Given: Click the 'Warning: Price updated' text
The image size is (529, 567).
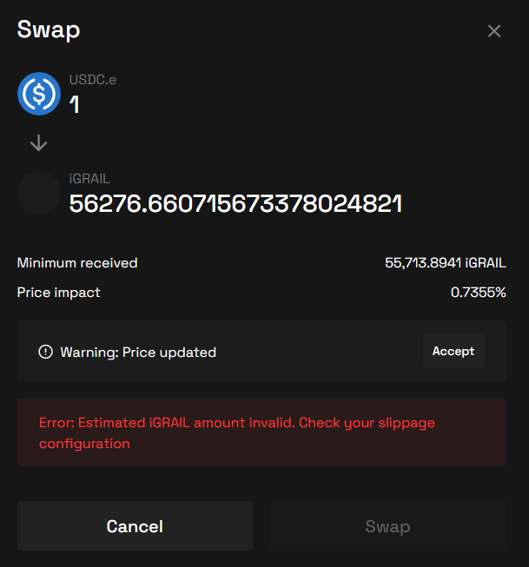Looking at the screenshot, I should pos(138,352).
